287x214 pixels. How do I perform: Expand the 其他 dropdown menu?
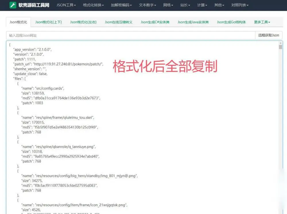[x=219, y=5]
